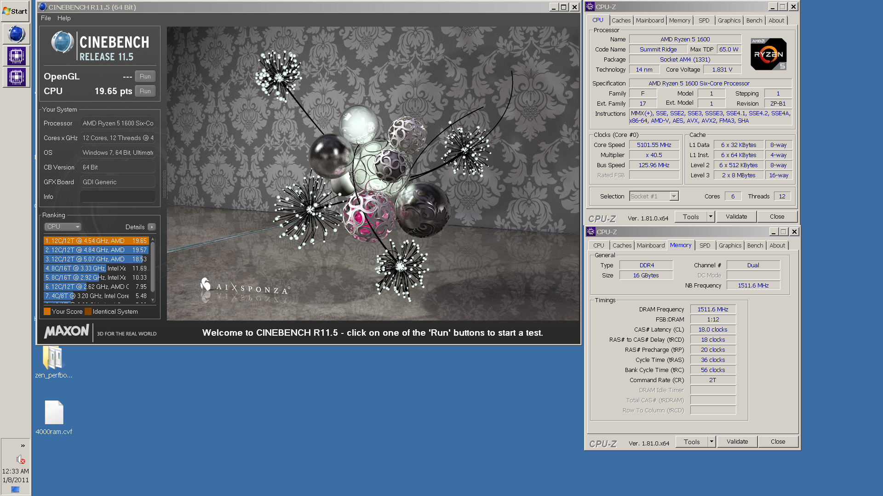Viewport: 883px width, 496px height.
Task: Open the Cinebench globe taskbar icon
Action: (17, 34)
